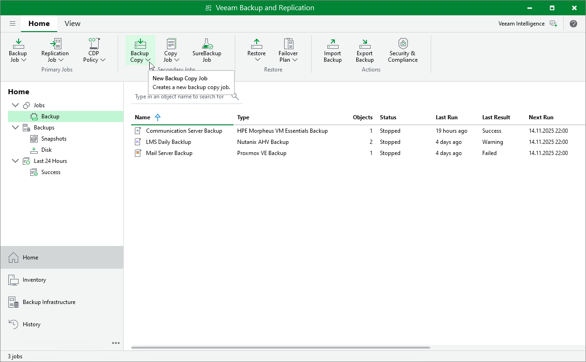The width and height of the screenshot is (586, 362).
Task: Open the Backup Job dropdown arrow
Action: 24,60
